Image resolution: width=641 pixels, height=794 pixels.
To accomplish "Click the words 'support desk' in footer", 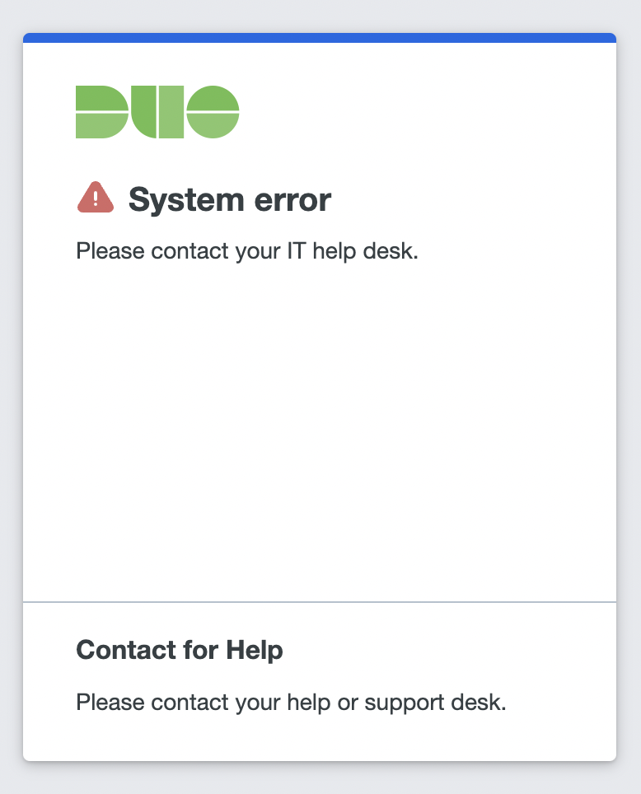I will (x=435, y=703).
